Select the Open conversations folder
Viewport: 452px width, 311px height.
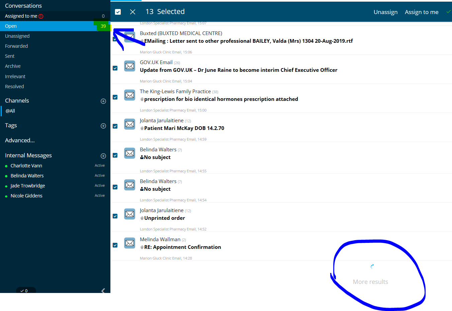(55, 26)
